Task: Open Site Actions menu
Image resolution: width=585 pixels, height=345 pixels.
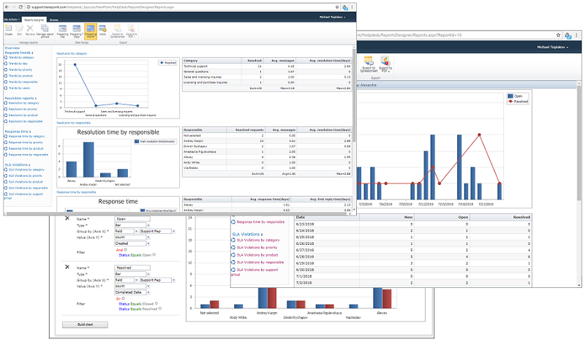Action: tap(12, 20)
